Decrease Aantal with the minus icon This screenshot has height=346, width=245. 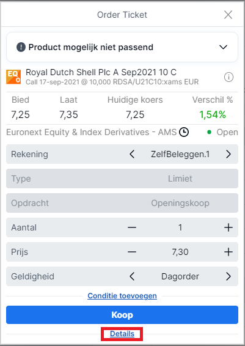(132, 227)
